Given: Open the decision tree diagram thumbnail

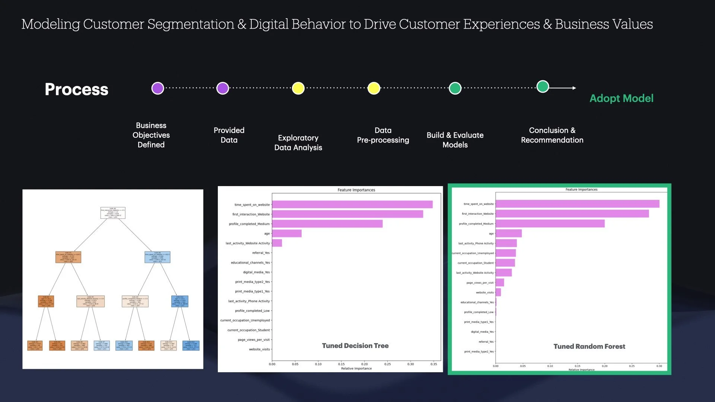Looking at the screenshot, I should point(113,279).
